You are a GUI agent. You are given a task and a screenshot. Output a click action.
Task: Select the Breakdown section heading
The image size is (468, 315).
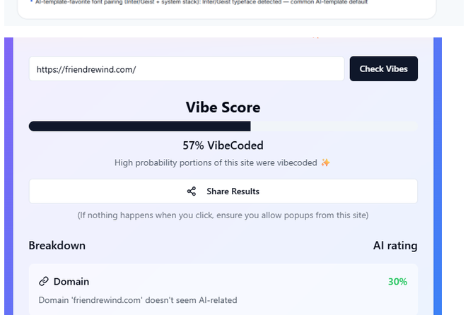57,246
